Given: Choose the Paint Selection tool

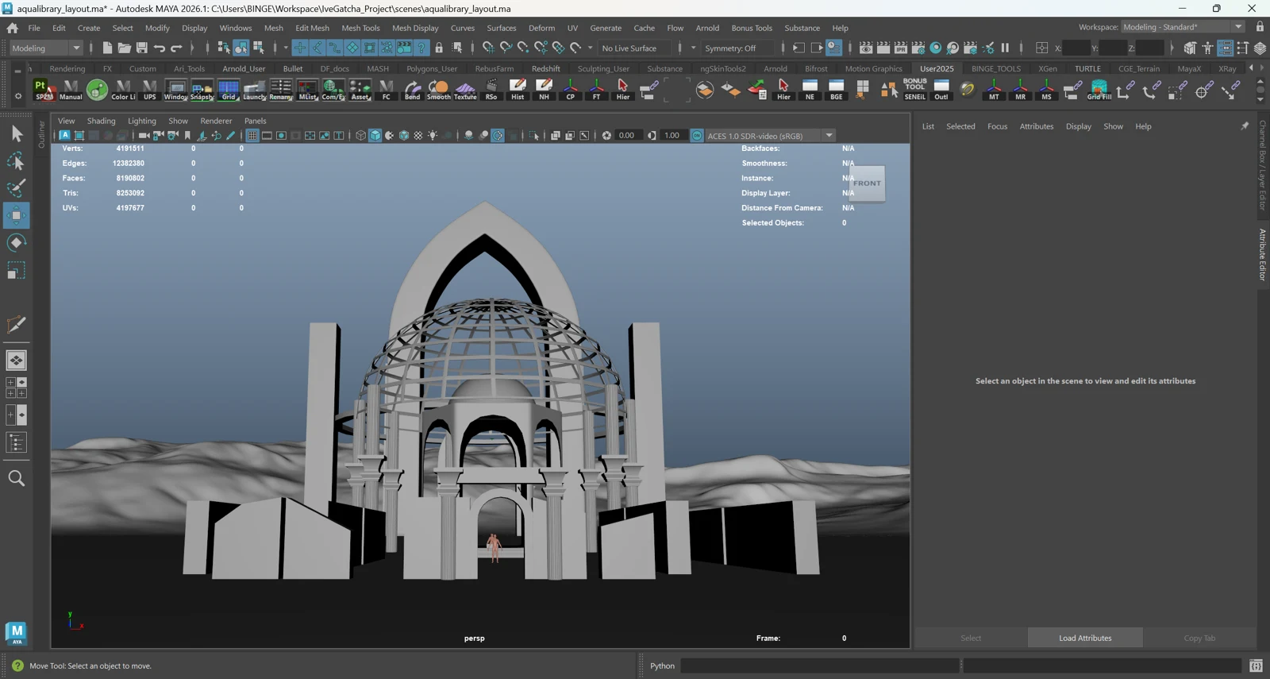Looking at the screenshot, I should 16,188.
